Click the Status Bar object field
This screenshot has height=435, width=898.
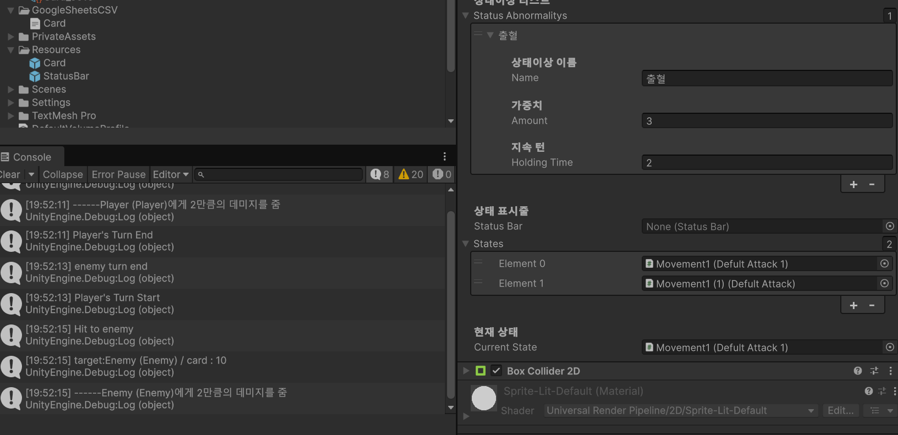click(762, 227)
